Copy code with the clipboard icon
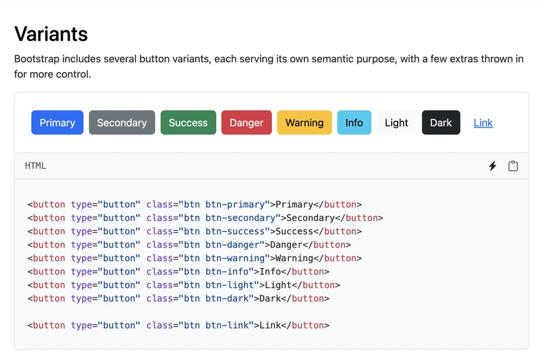The image size is (540, 353). 513,166
